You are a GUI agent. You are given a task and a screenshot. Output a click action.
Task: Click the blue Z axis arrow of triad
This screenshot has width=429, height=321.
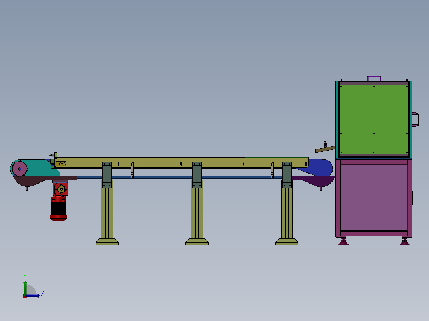33,296
